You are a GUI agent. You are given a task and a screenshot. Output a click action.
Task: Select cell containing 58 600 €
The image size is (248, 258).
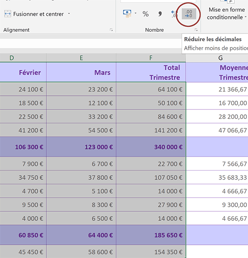click(81, 252)
